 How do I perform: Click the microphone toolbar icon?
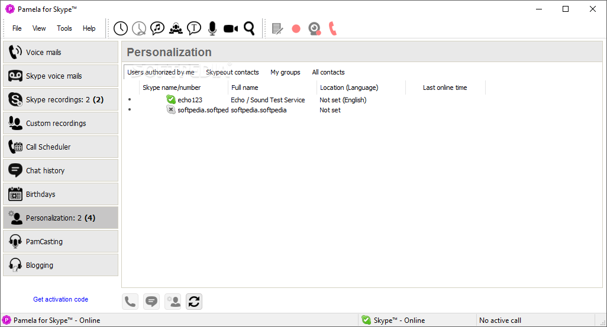coord(212,28)
